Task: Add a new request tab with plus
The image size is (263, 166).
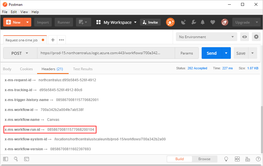Action: tap(53, 40)
